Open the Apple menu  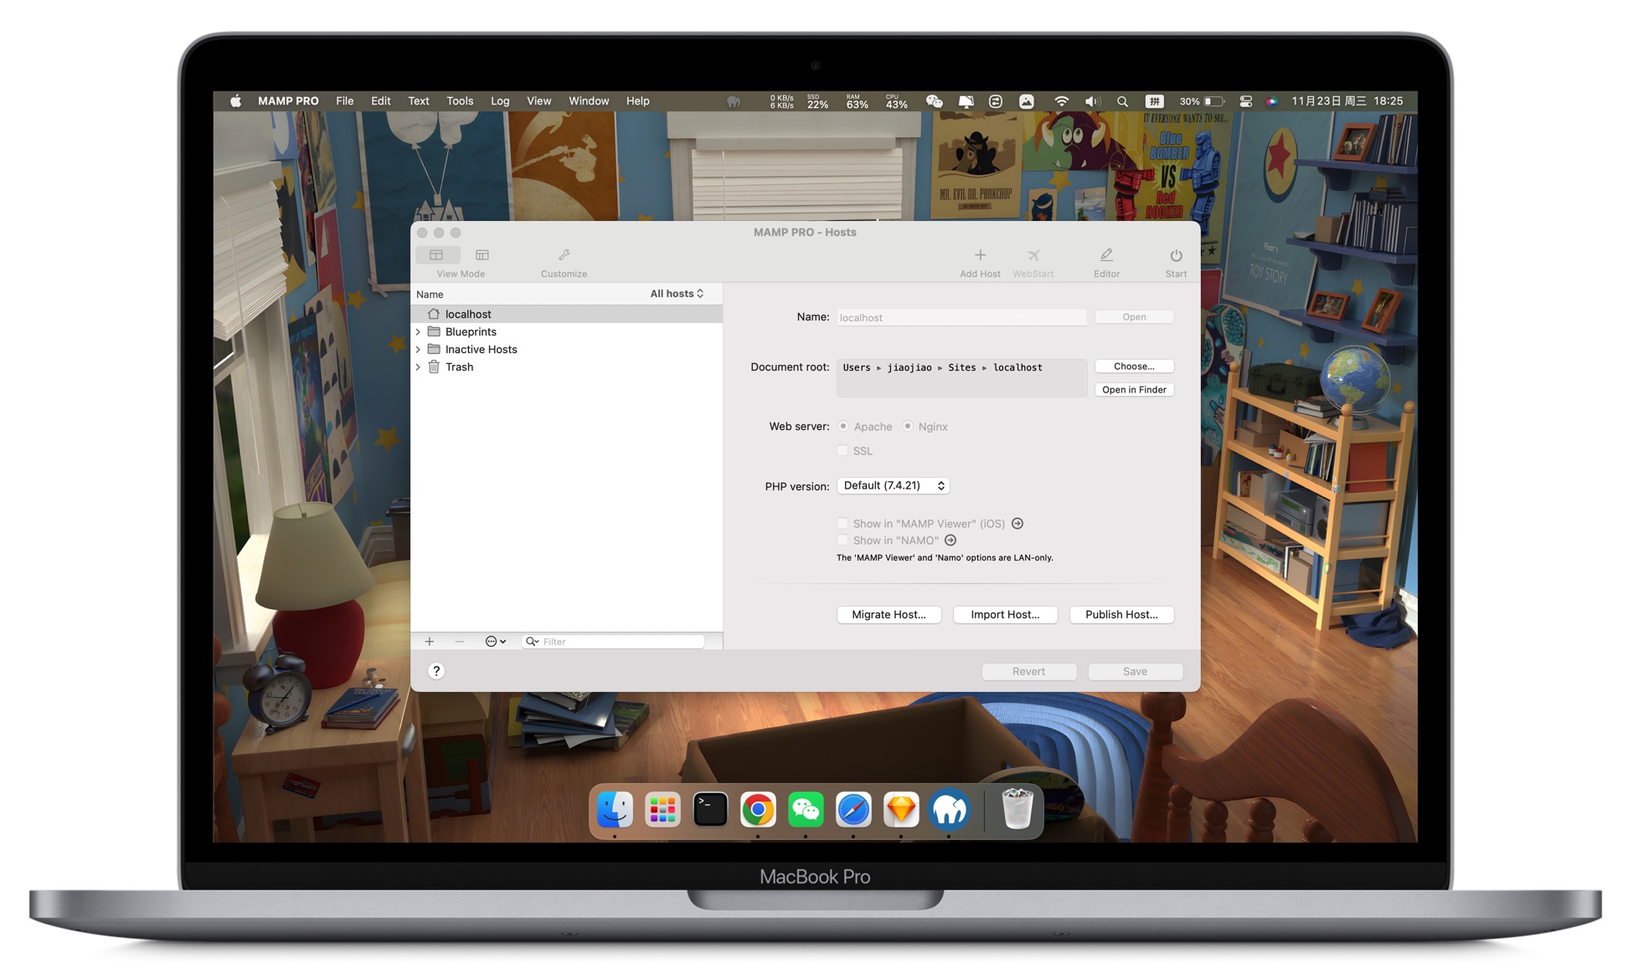tap(236, 101)
